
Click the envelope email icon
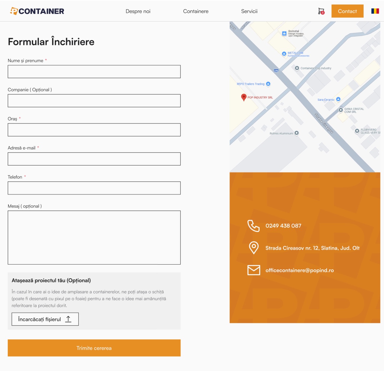pos(253,270)
